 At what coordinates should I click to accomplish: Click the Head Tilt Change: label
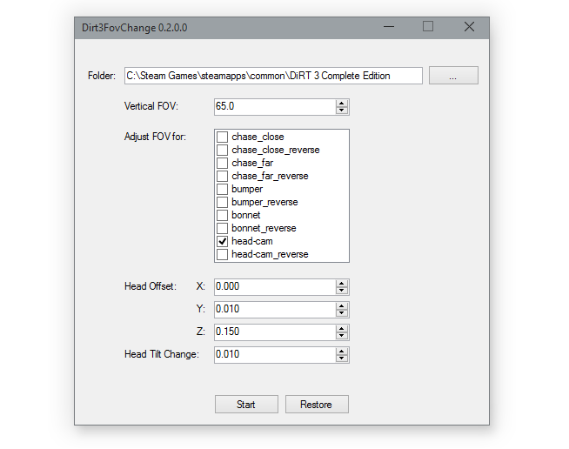click(x=162, y=354)
